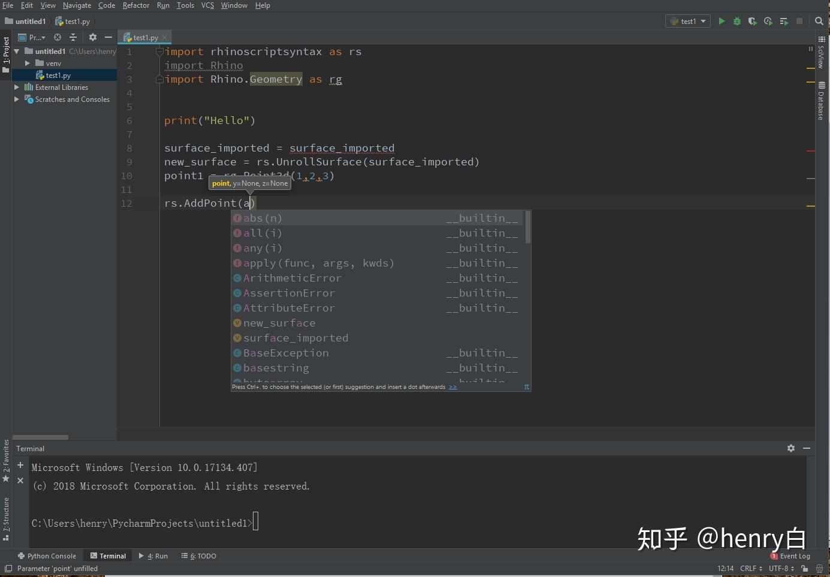Open the 4: Run tool tab
This screenshot has width=830, height=577.
click(153, 556)
